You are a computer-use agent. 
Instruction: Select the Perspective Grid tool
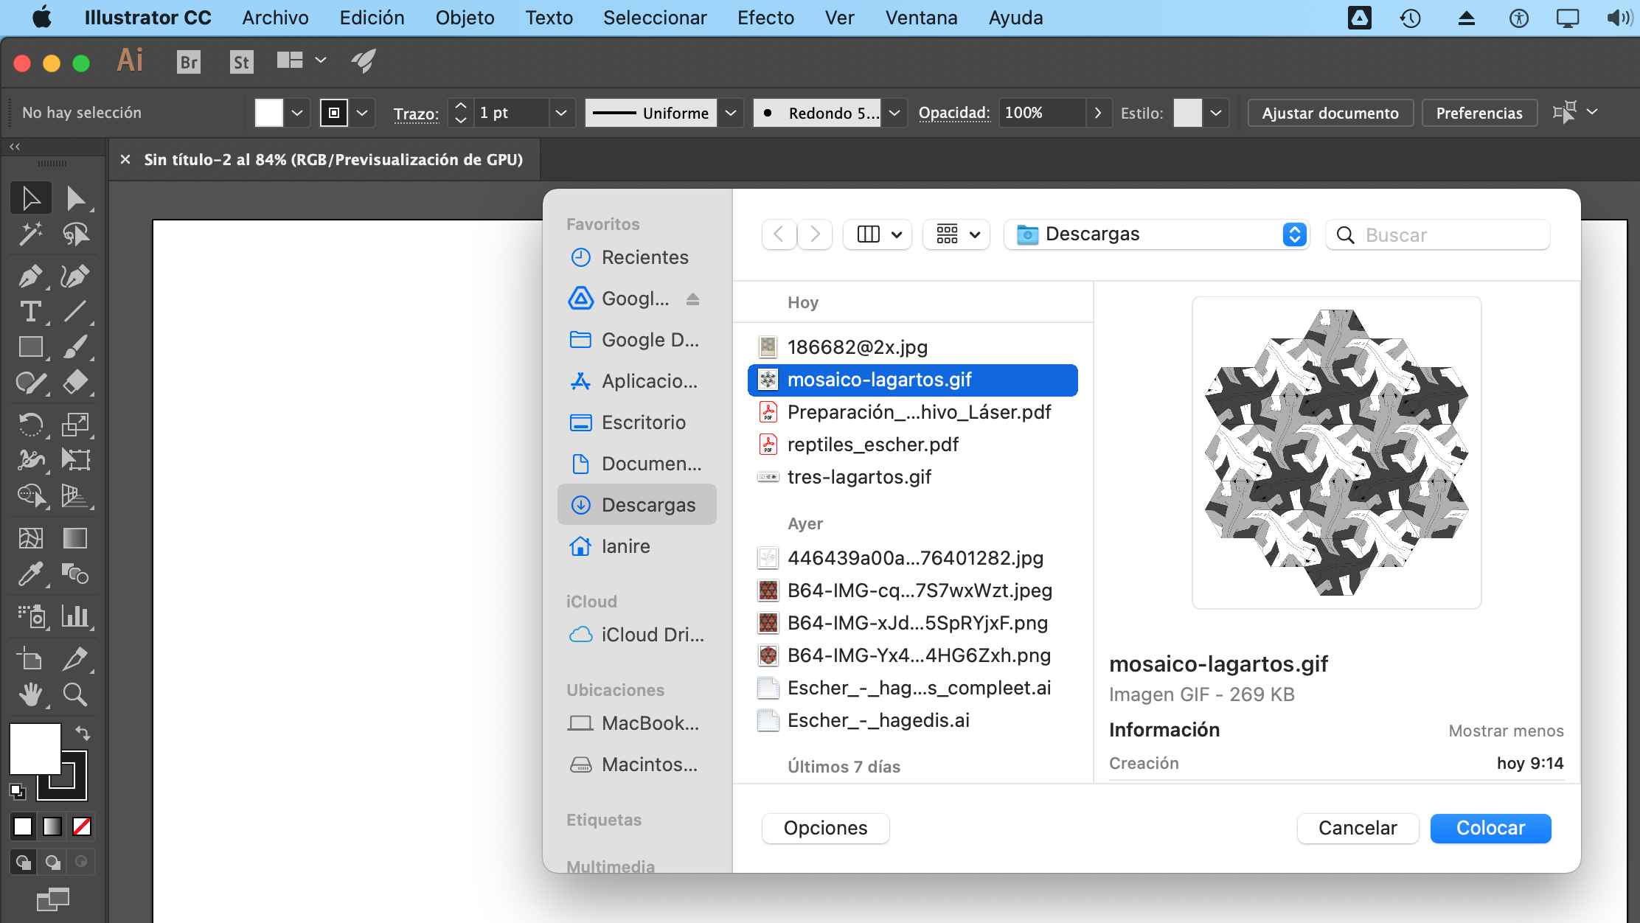(x=75, y=495)
